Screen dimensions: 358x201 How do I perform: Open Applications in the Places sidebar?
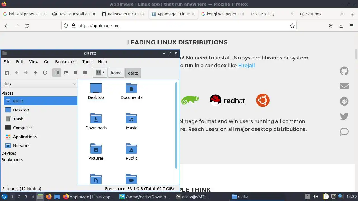point(41,137)
